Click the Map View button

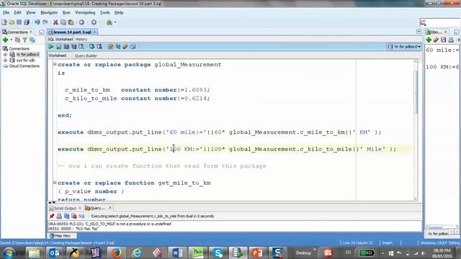(63, 235)
